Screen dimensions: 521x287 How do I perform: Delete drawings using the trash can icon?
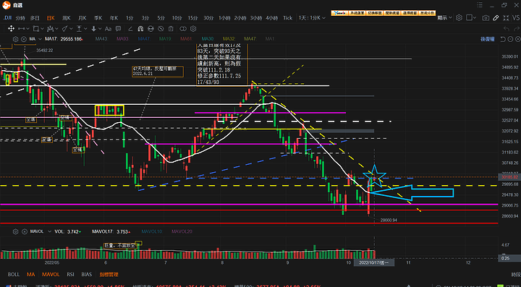[x=171, y=29]
